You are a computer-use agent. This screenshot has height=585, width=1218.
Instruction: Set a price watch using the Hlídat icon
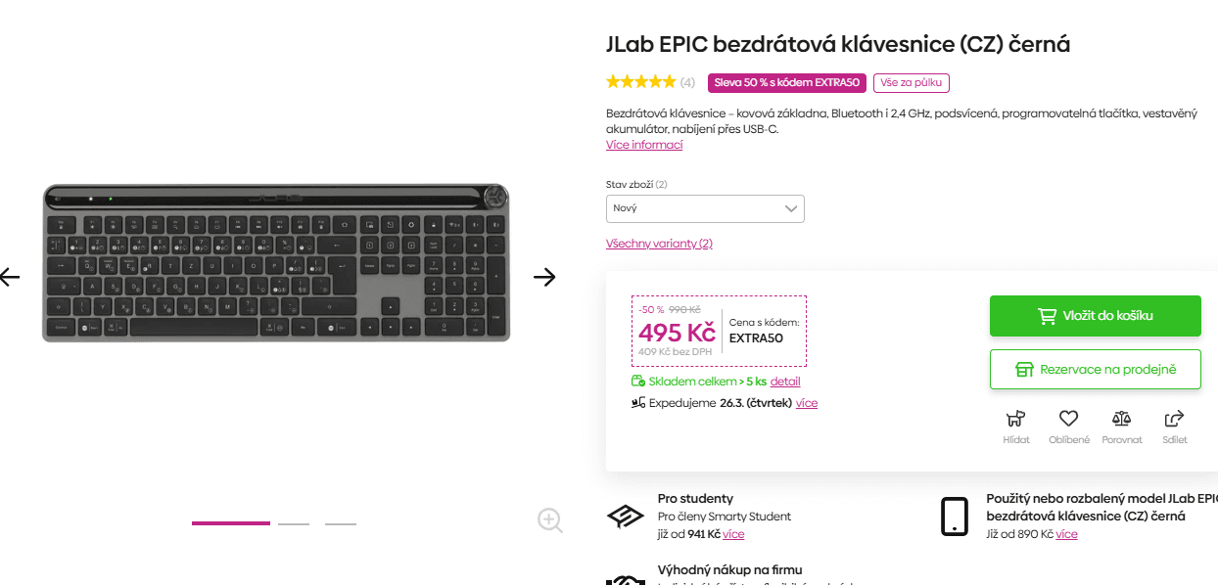pos(1015,419)
